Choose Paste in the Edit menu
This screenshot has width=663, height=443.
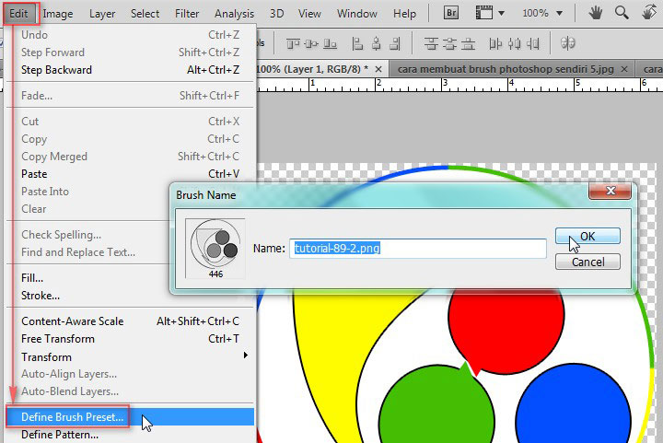click(130, 174)
